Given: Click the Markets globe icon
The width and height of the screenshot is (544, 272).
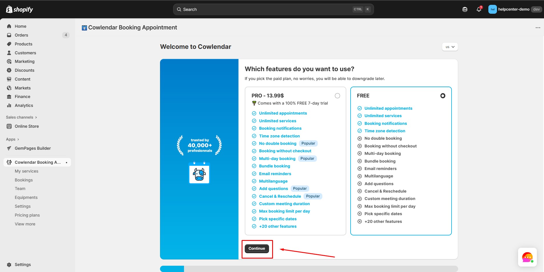Looking at the screenshot, I should pos(9,88).
